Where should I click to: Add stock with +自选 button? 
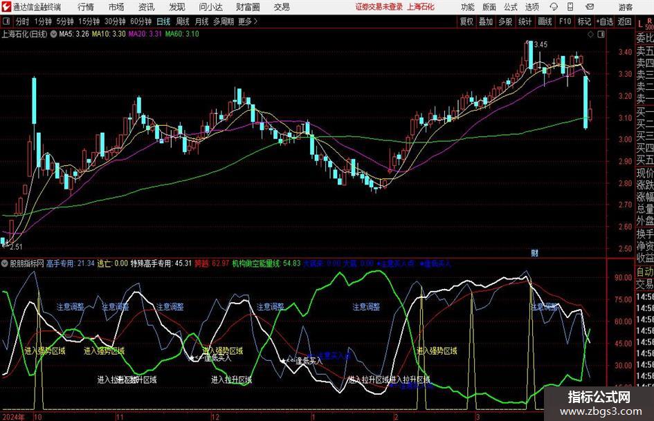(605, 21)
